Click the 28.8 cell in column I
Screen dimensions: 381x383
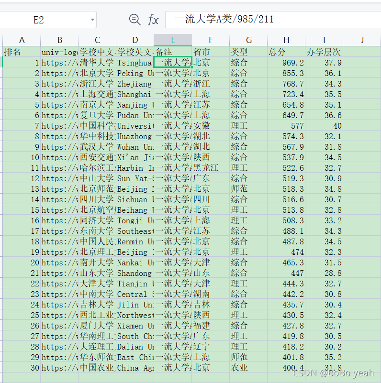pos(324,273)
